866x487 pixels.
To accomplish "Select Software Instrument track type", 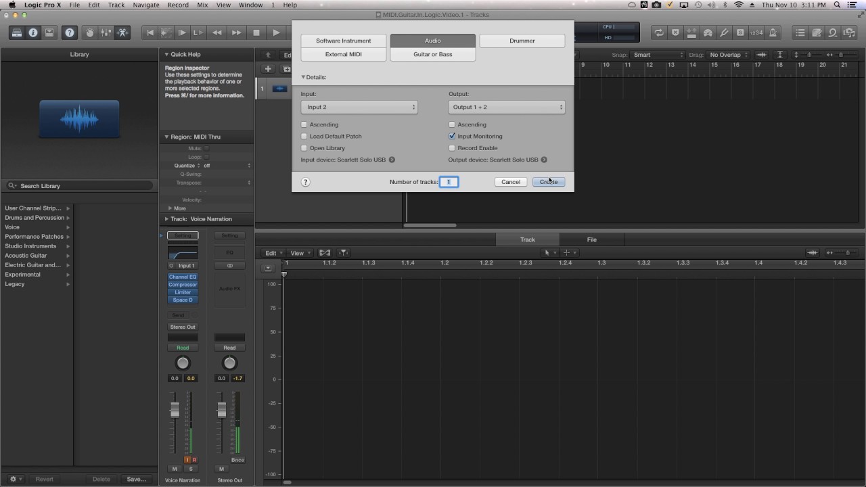I will [x=344, y=41].
